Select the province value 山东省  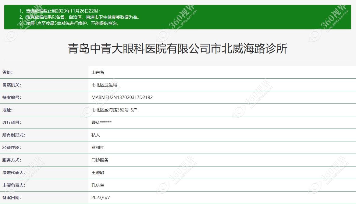(x=98, y=72)
